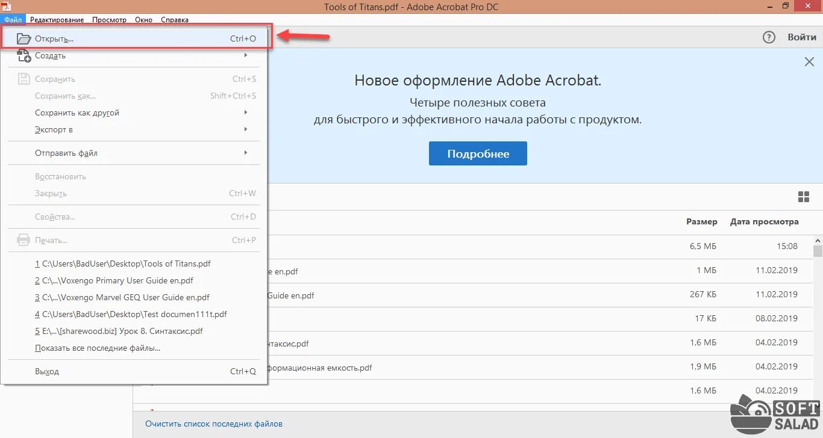Click Очистить список последних файлов link
823x438 pixels.
point(213,424)
